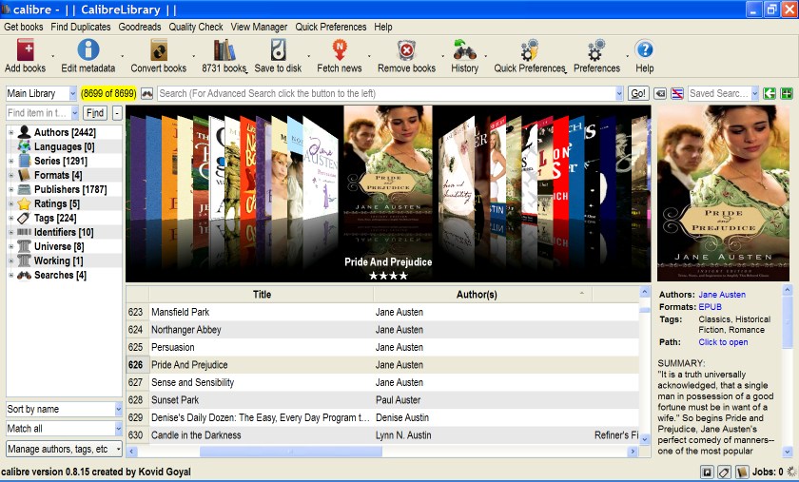
Task: Click into the main search field
Action: [386, 94]
